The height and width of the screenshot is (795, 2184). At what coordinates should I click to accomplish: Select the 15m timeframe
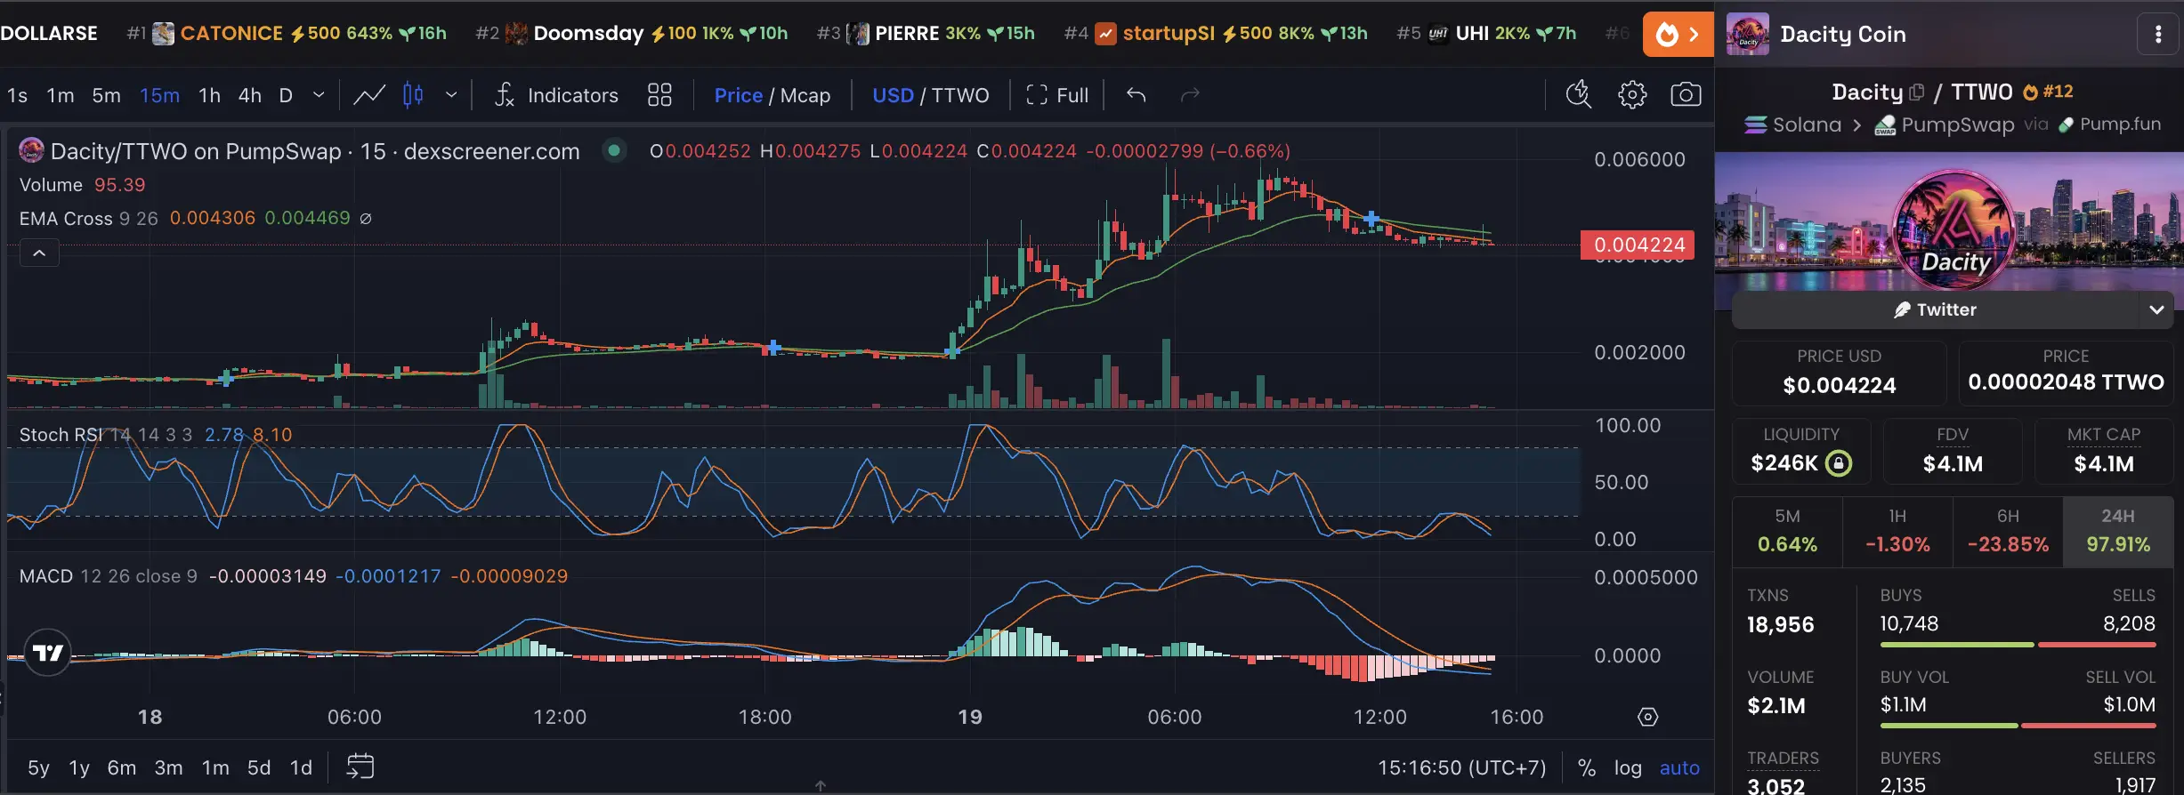[x=160, y=95]
